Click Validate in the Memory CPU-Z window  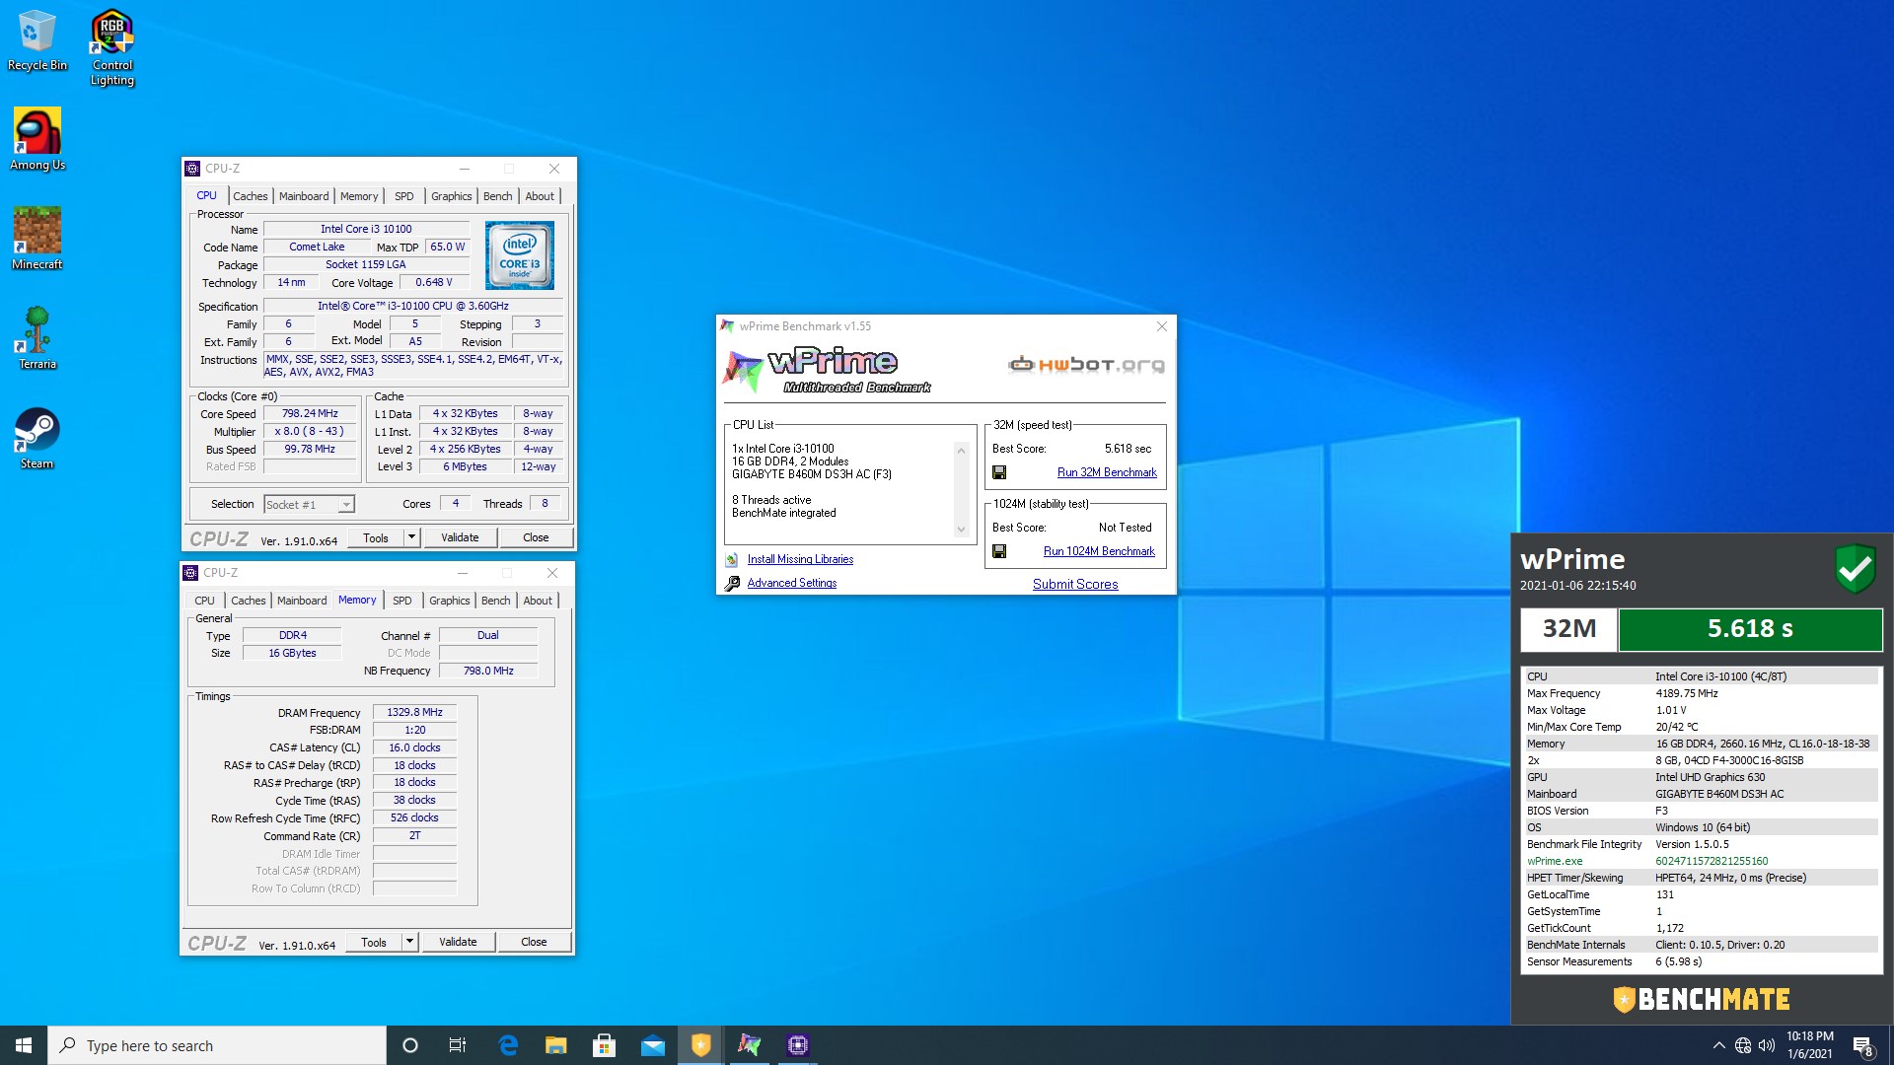pos(458,942)
